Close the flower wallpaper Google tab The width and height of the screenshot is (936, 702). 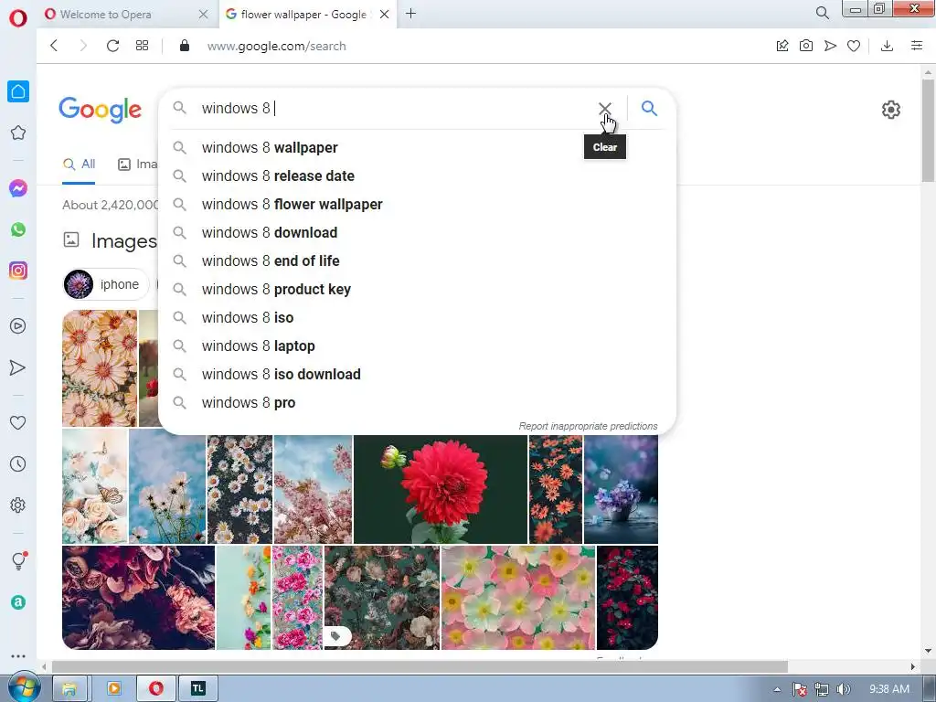[x=385, y=15]
